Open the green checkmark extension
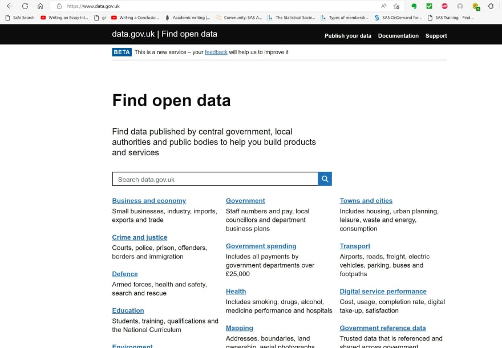502x348 pixels. (x=430, y=6)
